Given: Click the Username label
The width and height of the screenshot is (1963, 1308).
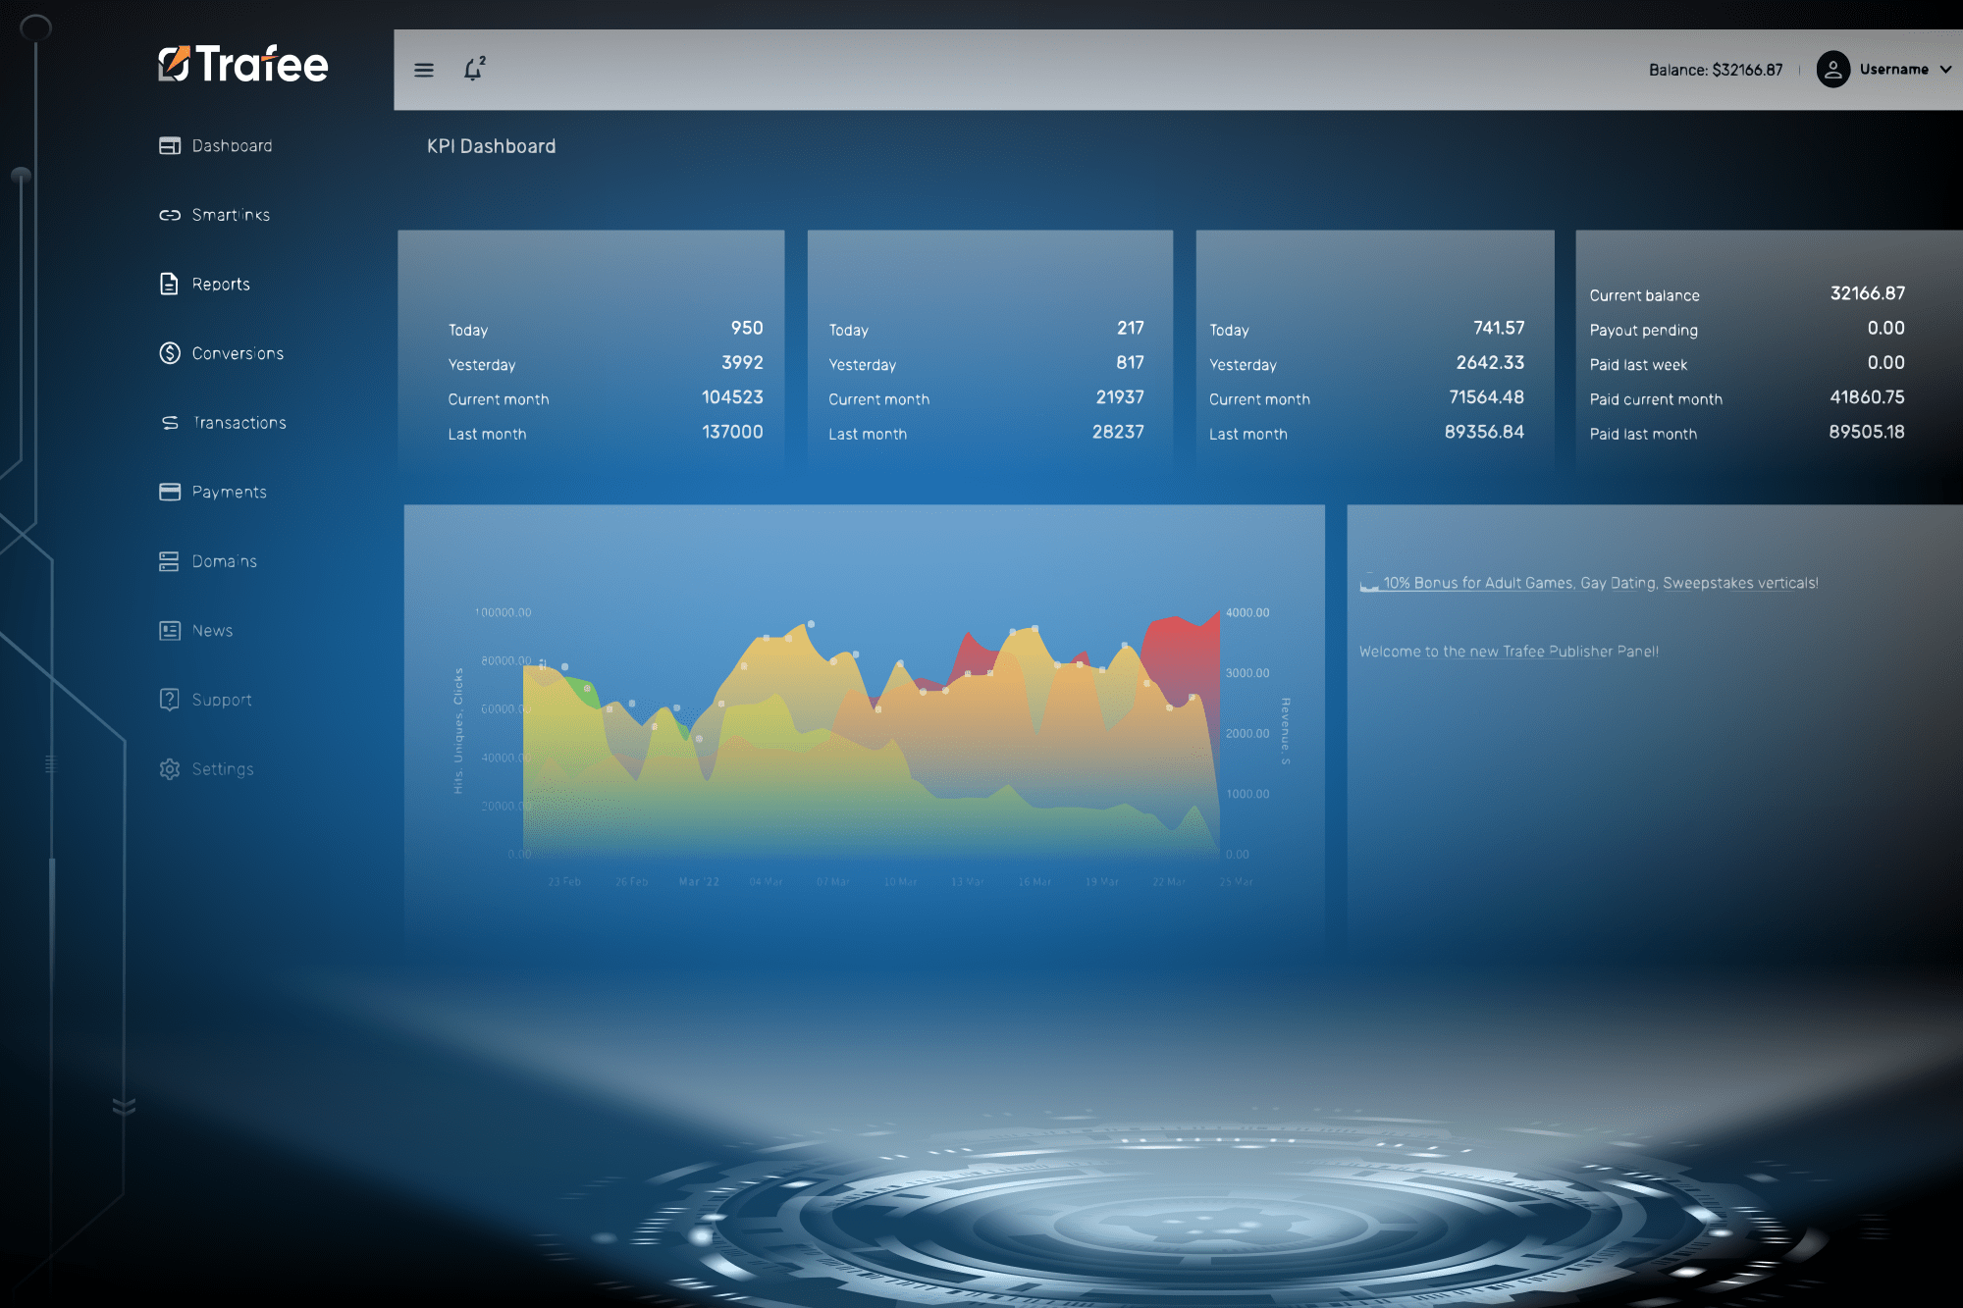Looking at the screenshot, I should tap(1893, 70).
